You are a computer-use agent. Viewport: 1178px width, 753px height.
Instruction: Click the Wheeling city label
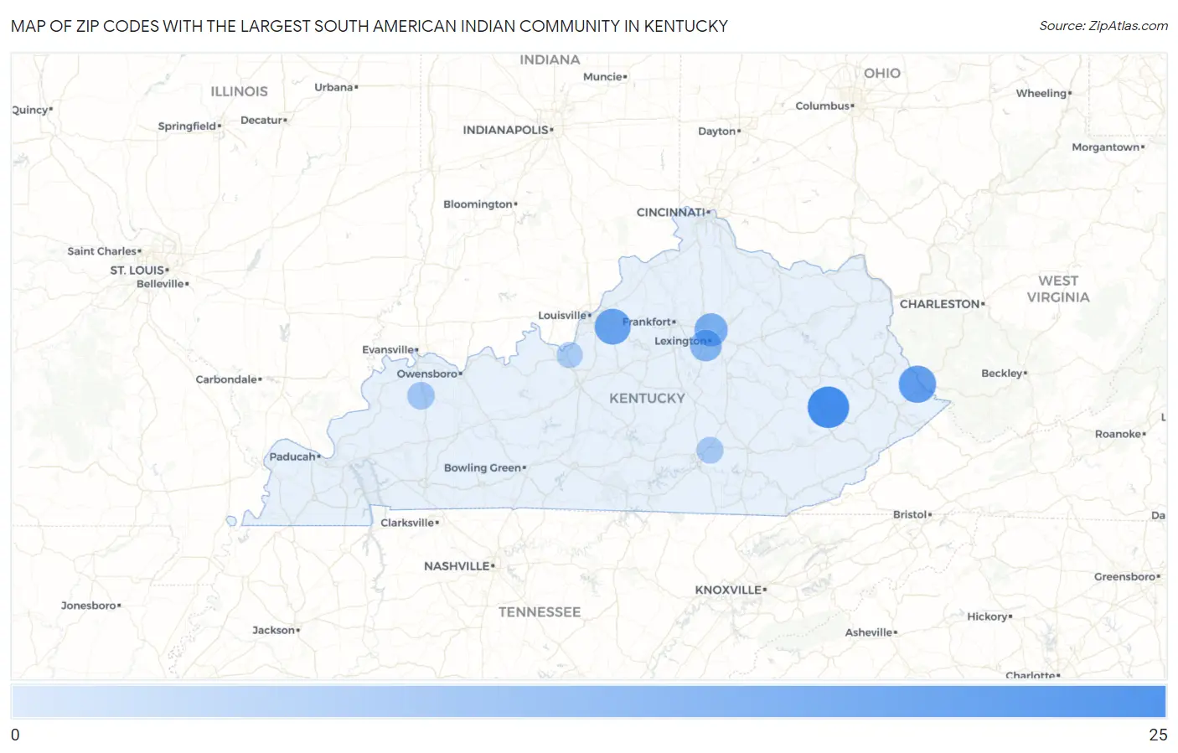[x=1041, y=93]
